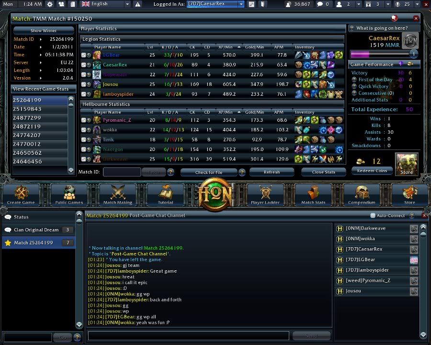431x345 pixels.
Task: Click the red magnifier icon in match header
Action: click(x=394, y=18)
